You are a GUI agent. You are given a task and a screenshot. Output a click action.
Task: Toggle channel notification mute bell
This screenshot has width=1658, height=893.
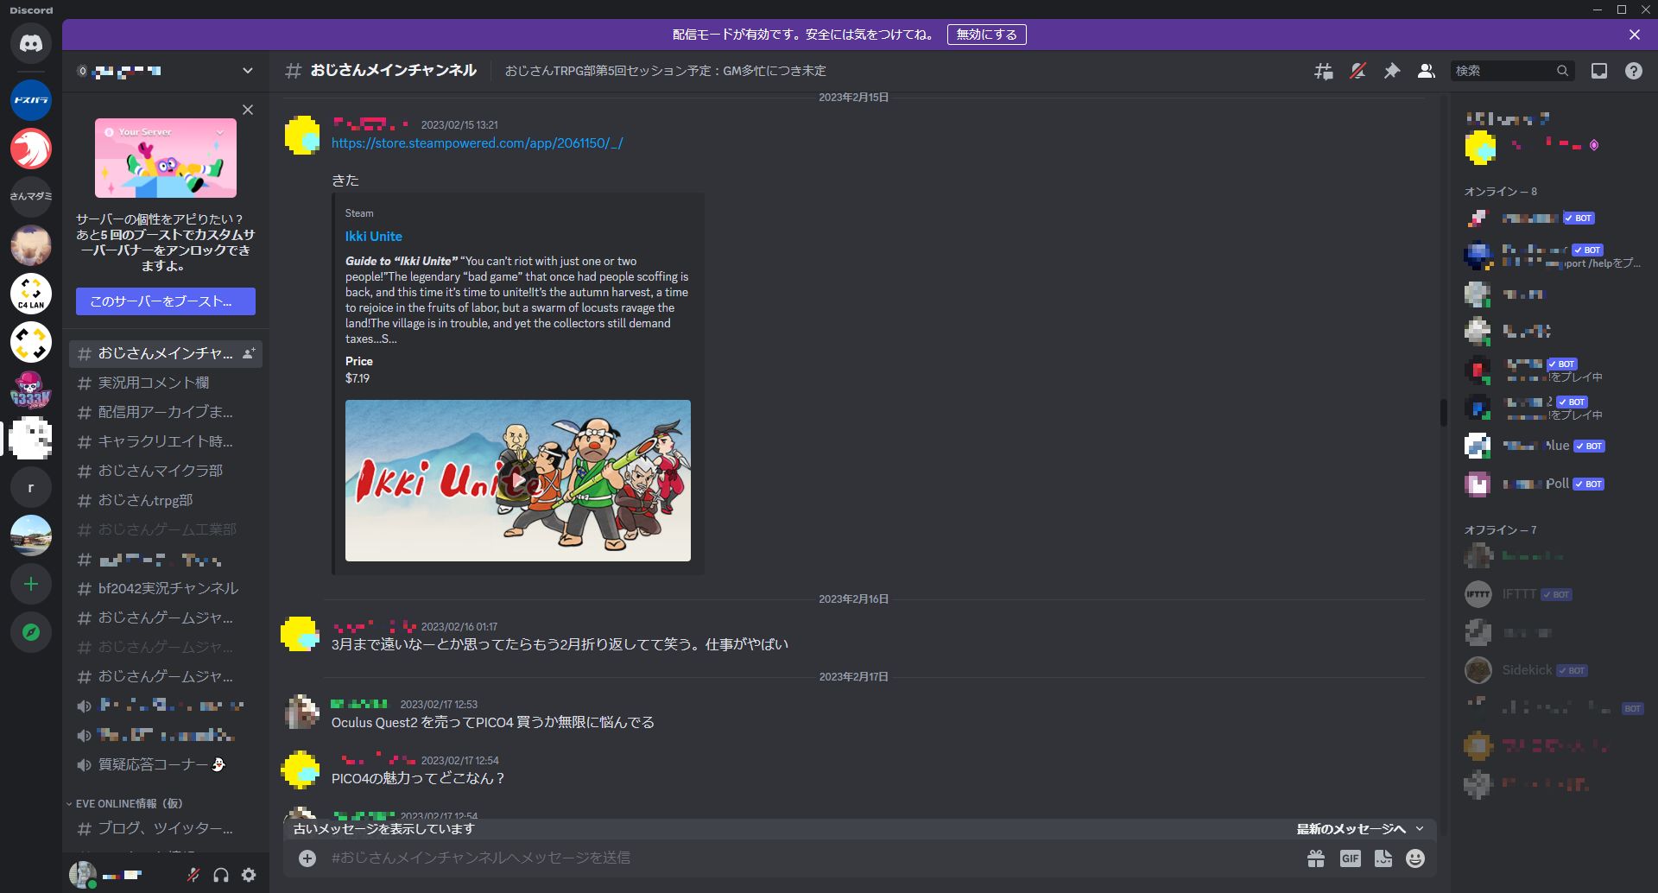[1357, 71]
